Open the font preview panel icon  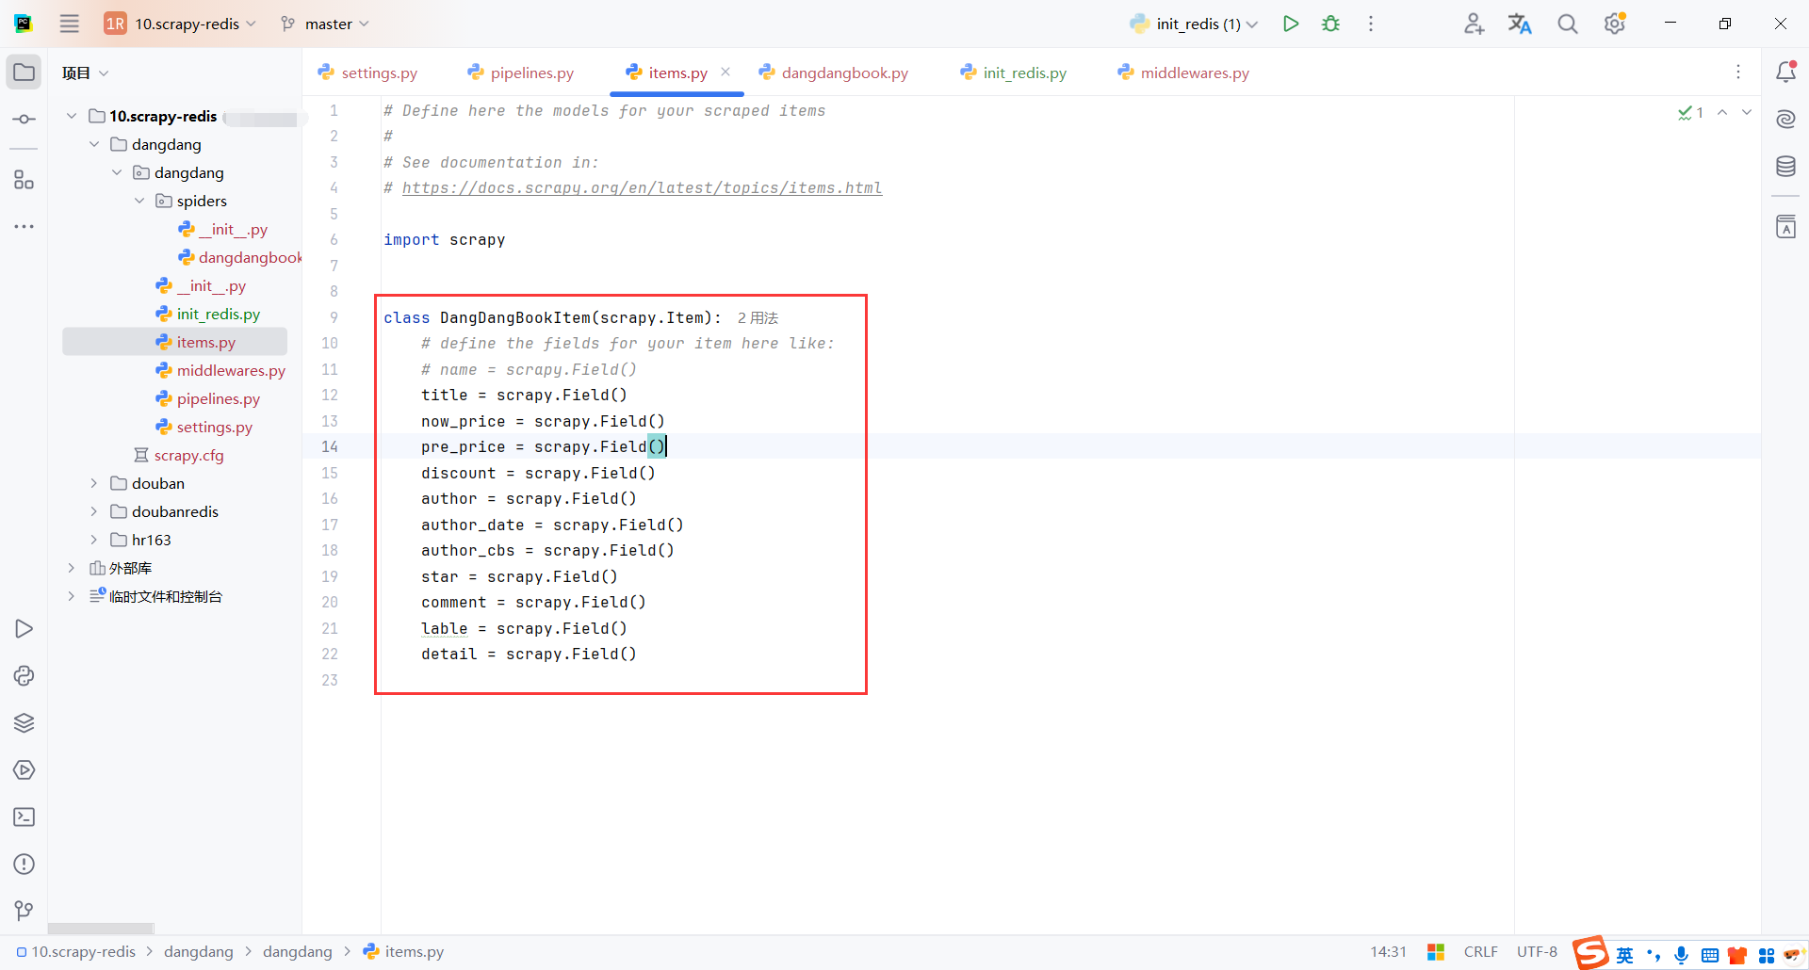pyautogui.click(x=1785, y=227)
